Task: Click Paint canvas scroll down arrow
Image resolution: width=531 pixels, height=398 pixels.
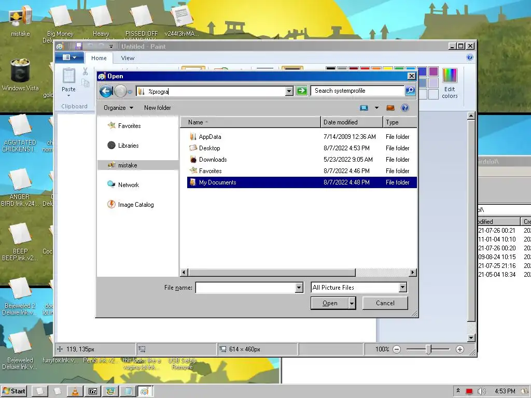Action: pyautogui.click(x=471, y=337)
